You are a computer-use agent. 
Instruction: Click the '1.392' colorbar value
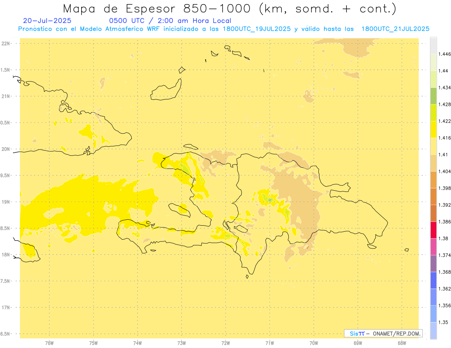coord(444,205)
